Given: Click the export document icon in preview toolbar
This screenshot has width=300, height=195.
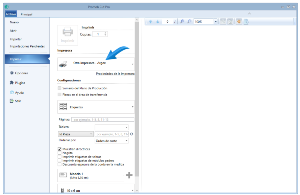Looking at the screenshot, I should (x=246, y=21).
